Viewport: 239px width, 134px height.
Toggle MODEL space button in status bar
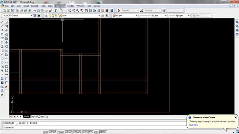click(x=103, y=132)
